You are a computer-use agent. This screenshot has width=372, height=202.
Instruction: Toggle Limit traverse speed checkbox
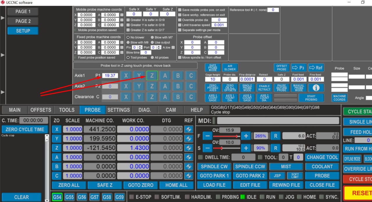(x=180, y=25)
